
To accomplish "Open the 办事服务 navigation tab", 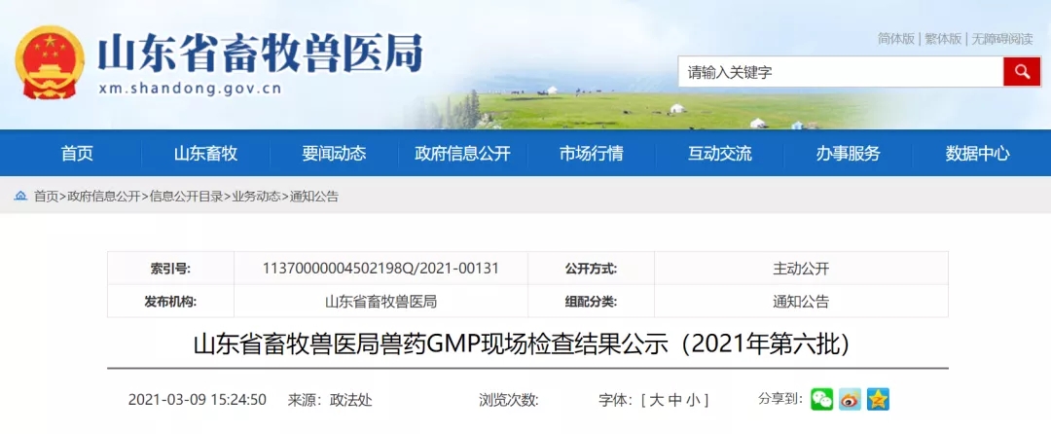I will coord(848,154).
